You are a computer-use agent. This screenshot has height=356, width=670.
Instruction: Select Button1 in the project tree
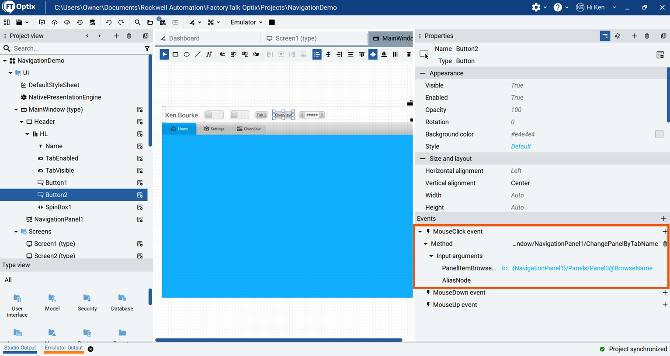click(x=56, y=183)
